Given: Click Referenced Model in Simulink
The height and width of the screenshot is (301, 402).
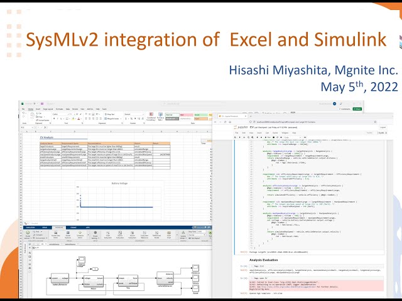Looking at the screenshot, I should [156, 235].
